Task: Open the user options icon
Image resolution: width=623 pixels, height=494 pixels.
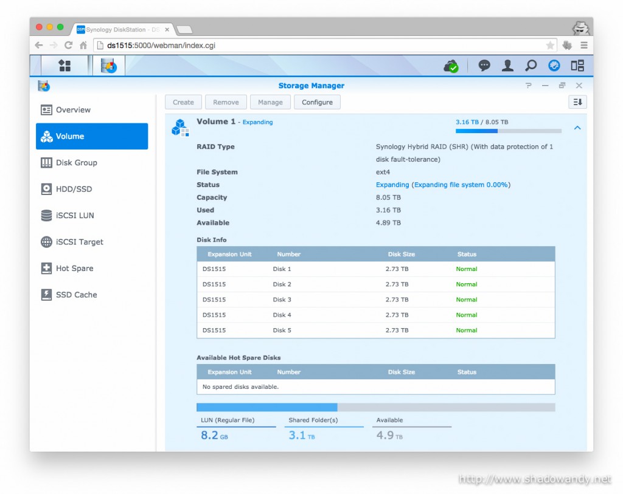Action: [x=507, y=66]
